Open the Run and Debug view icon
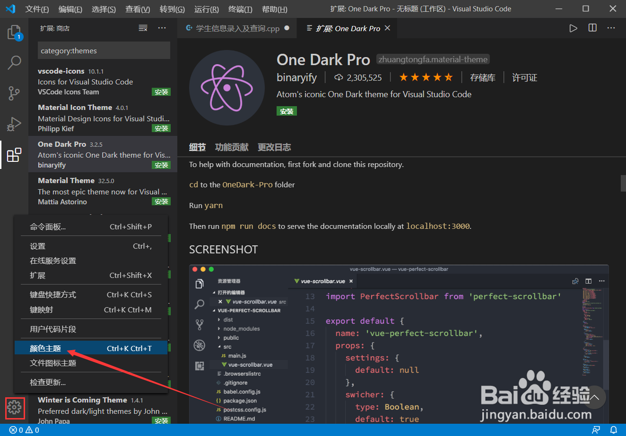 [x=14, y=124]
